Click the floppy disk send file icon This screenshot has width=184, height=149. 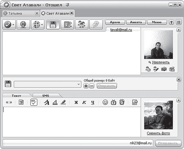click(x=53, y=24)
